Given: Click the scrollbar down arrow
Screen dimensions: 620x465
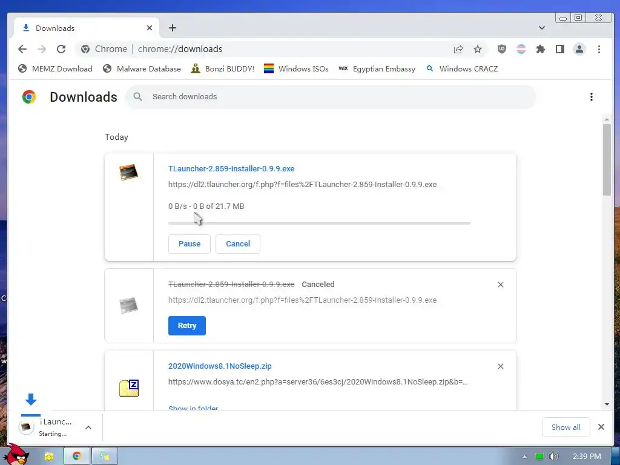Looking at the screenshot, I should point(607,404).
